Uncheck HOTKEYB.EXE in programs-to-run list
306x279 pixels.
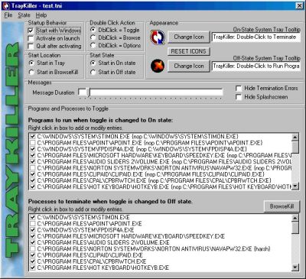pyautogui.click(x=33, y=187)
